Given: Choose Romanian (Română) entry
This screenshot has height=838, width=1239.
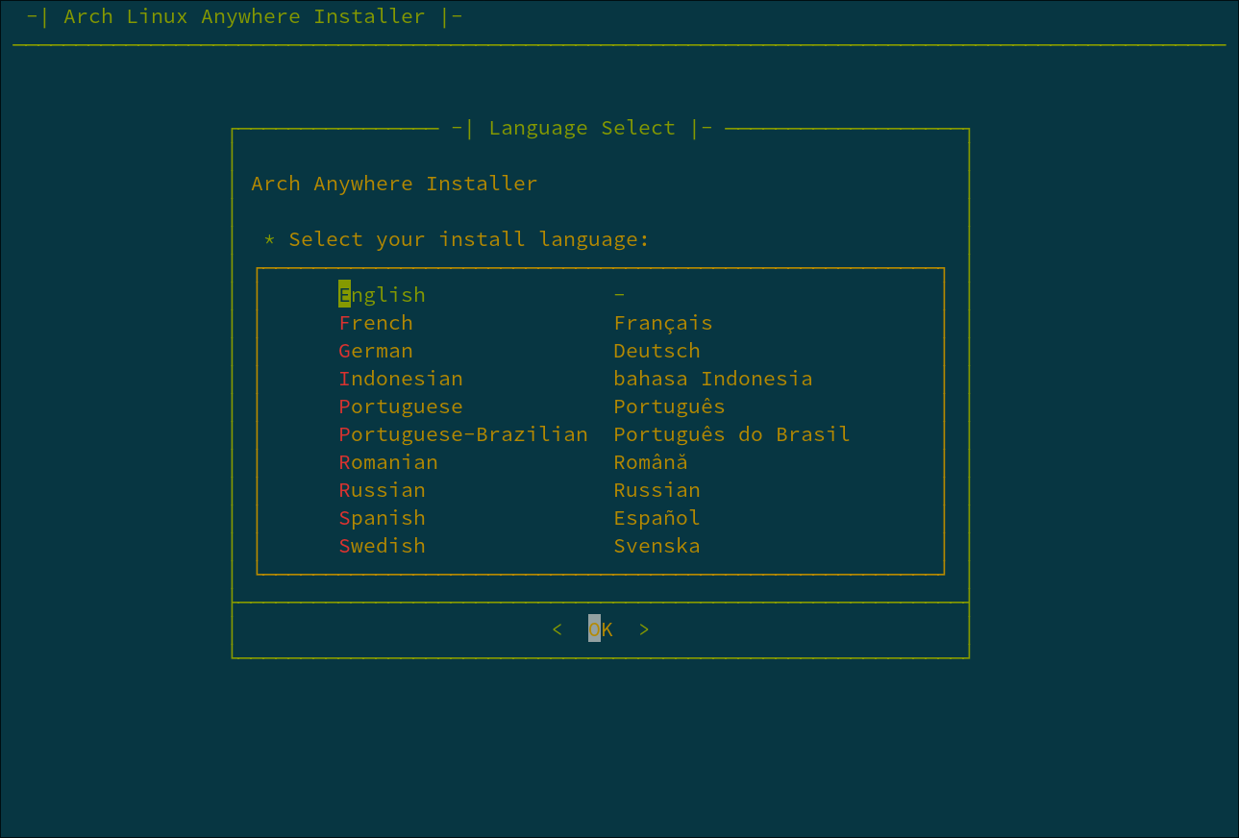Looking at the screenshot, I should point(387,461).
